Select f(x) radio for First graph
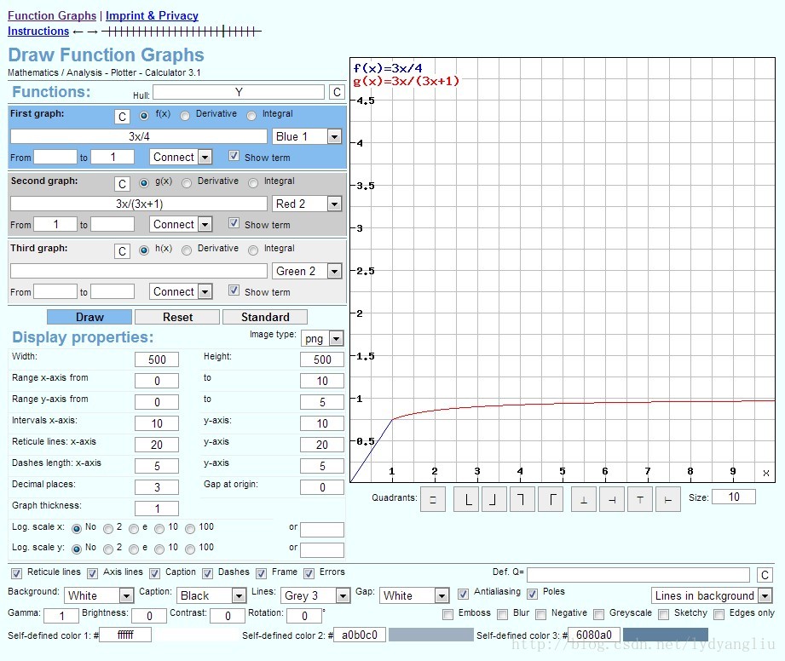The height and width of the screenshot is (661, 785). [x=144, y=116]
